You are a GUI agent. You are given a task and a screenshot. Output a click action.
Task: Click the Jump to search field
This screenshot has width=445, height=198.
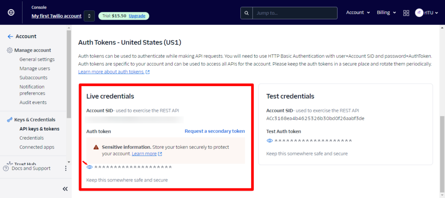coord(294,13)
